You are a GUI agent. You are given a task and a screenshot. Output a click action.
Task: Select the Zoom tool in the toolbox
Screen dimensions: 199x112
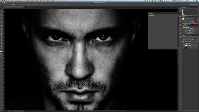2,48
